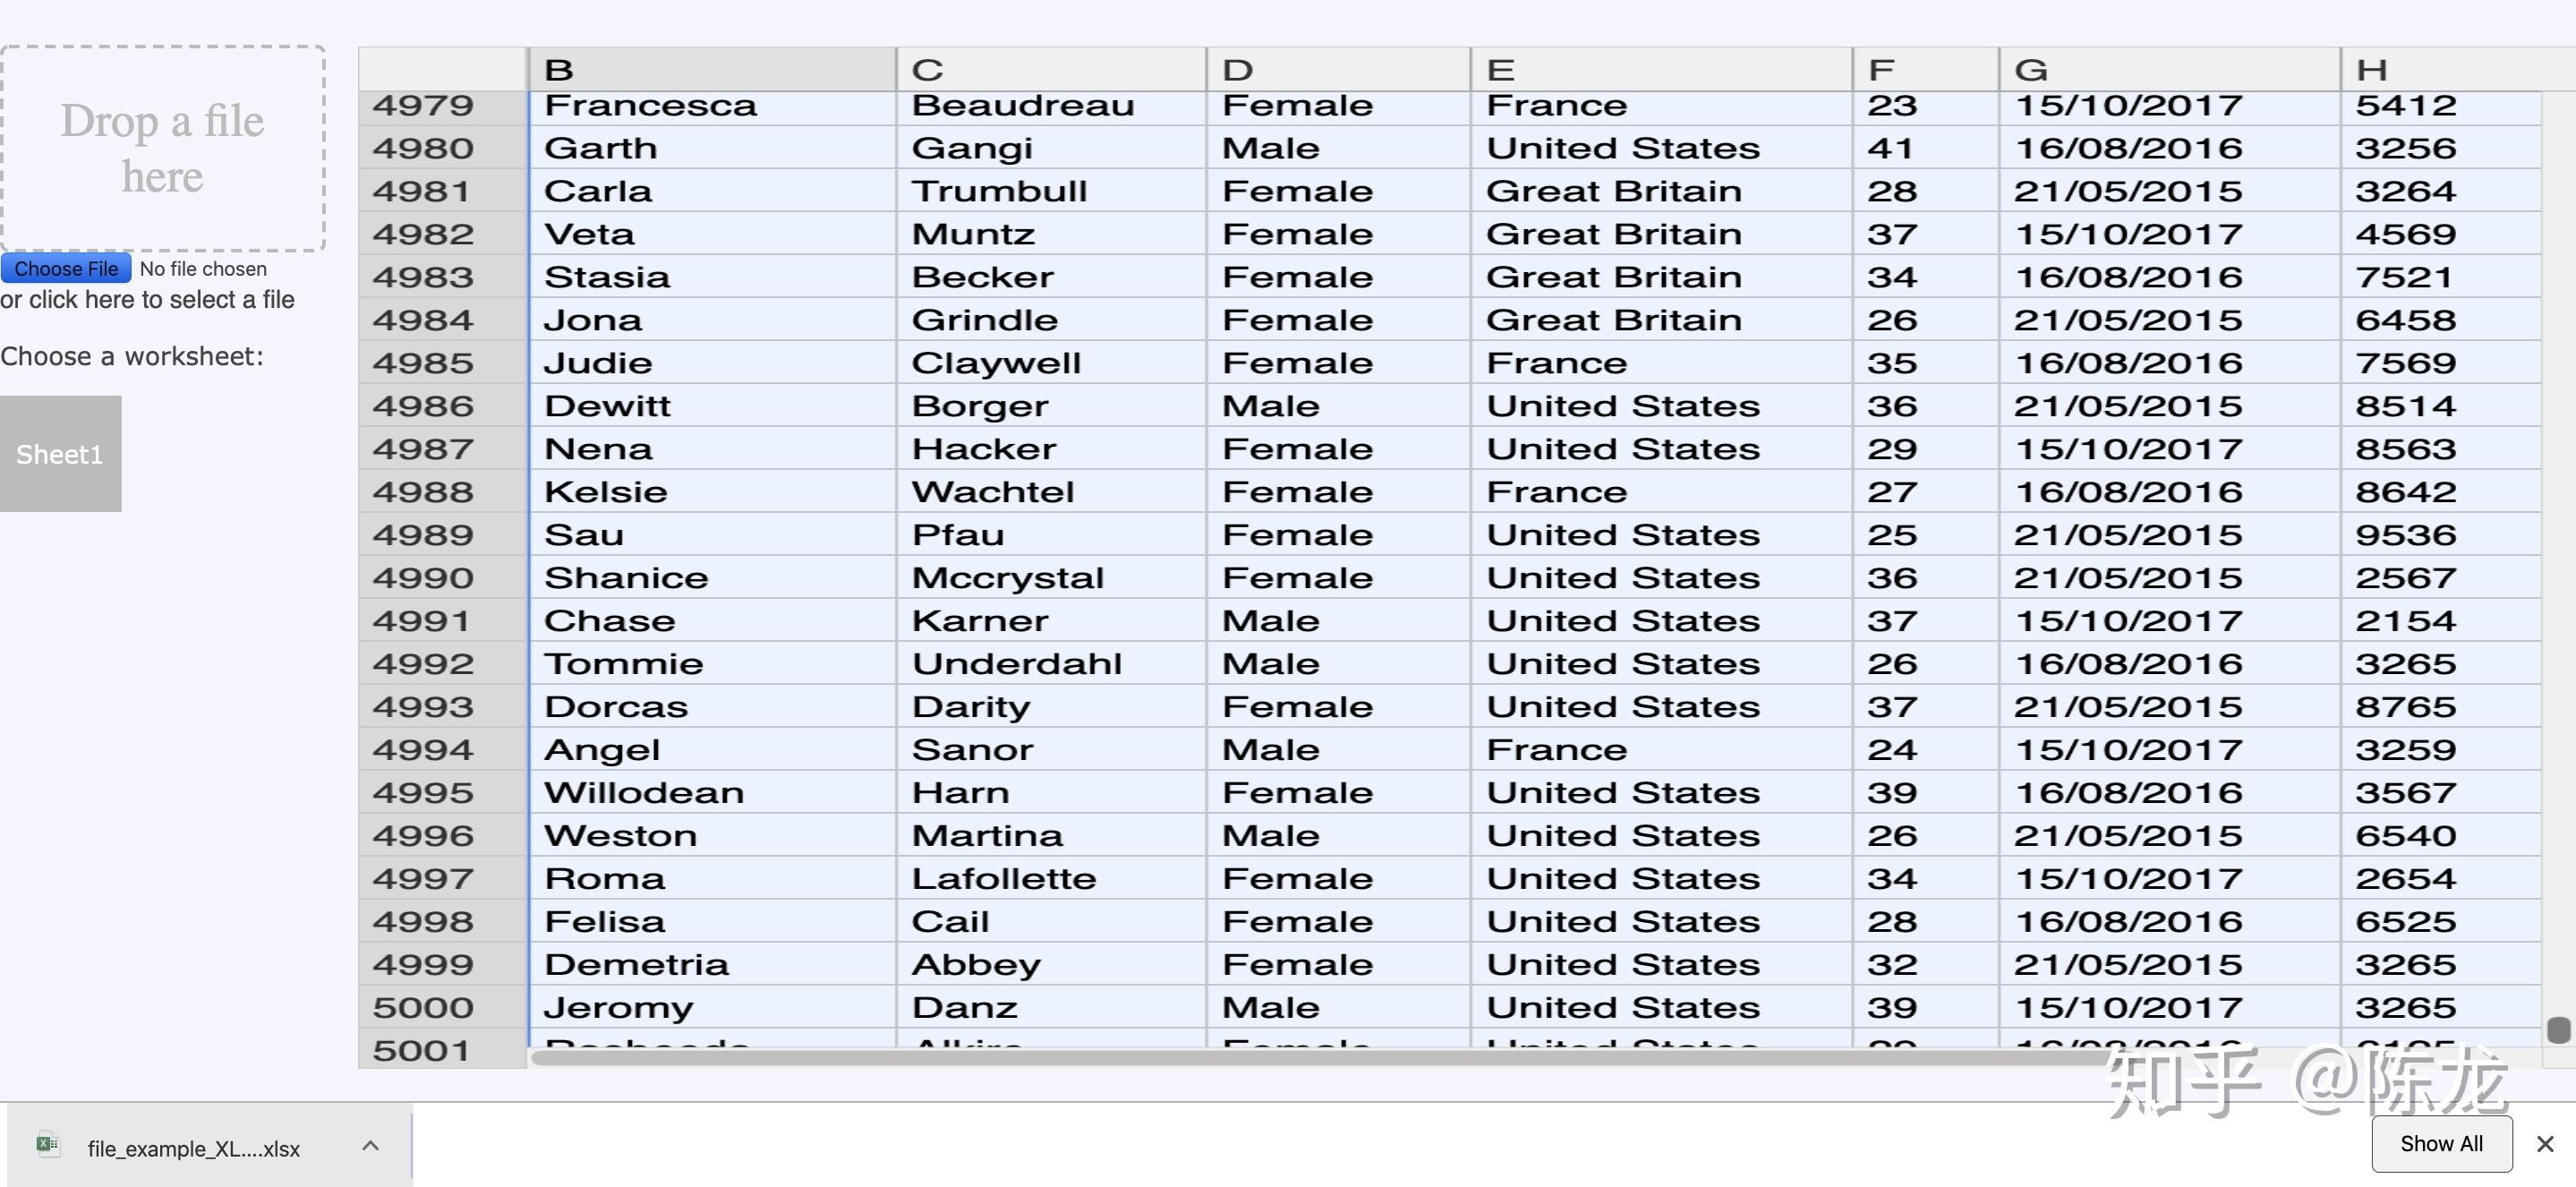Viewport: 2576px width, 1187px height.
Task: Click the cell with value 9536
Action: point(2440,535)
